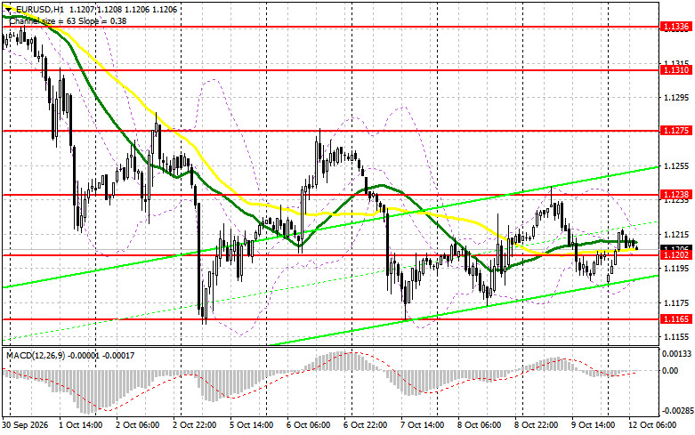Viewport: 695px width, 435px height.
Task: Select the 1.1275 red price level label
Action: 676,131
